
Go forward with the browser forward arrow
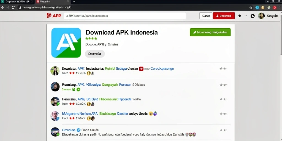(x=8, y=7)
